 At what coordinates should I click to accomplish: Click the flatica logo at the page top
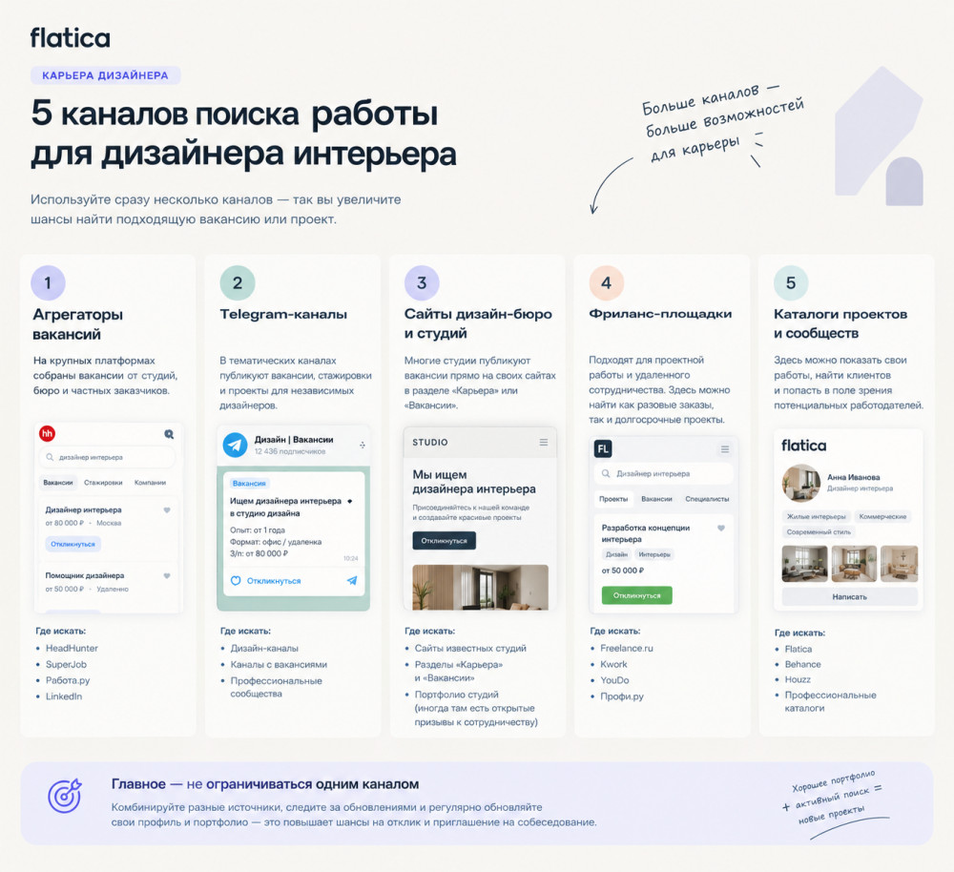coord(70,38)
